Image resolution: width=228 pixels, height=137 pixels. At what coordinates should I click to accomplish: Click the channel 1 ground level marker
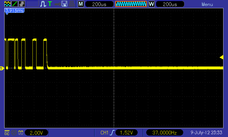(x=2, y=68)
